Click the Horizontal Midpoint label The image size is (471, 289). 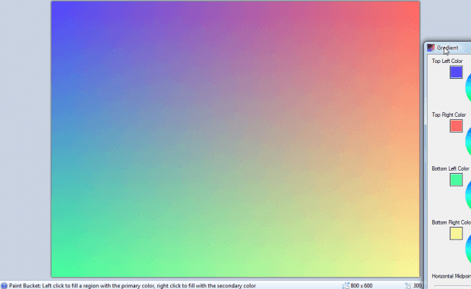(x=451, y=276)
